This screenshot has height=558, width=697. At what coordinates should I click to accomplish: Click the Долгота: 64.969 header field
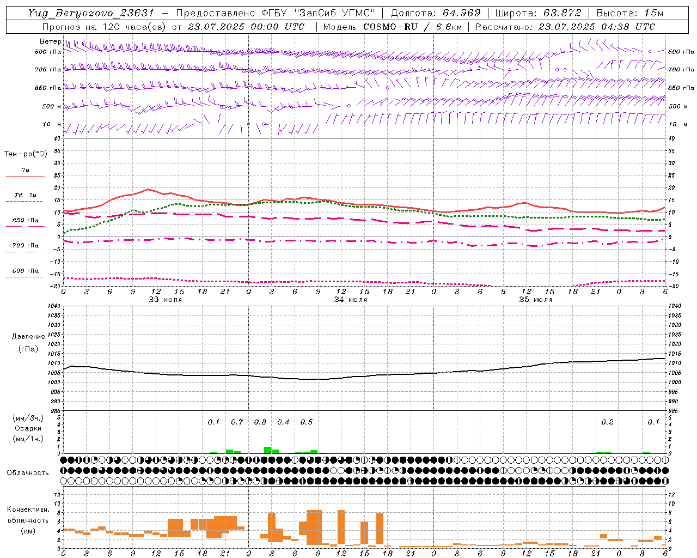point(436,13)
